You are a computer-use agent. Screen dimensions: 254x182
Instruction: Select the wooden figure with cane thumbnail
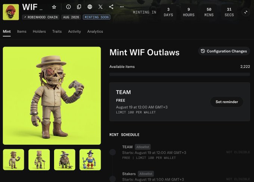click(39, 160)
